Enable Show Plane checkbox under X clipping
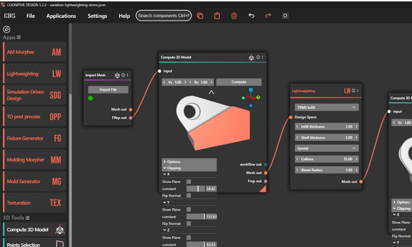The image size is (412, 247). (x=188, y=182)
